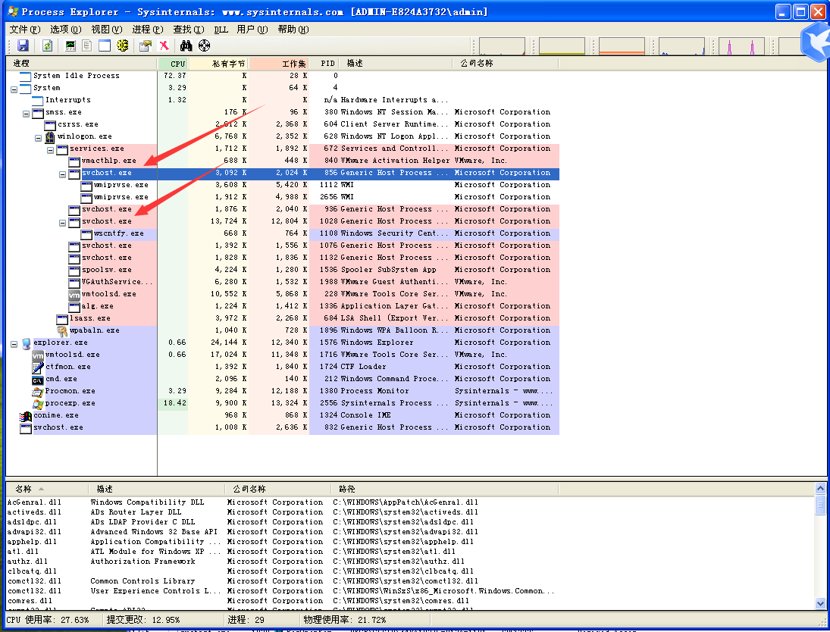830x632 pixels.
Task: Collapse the System process tree node
Action: [x=14, y=89]
